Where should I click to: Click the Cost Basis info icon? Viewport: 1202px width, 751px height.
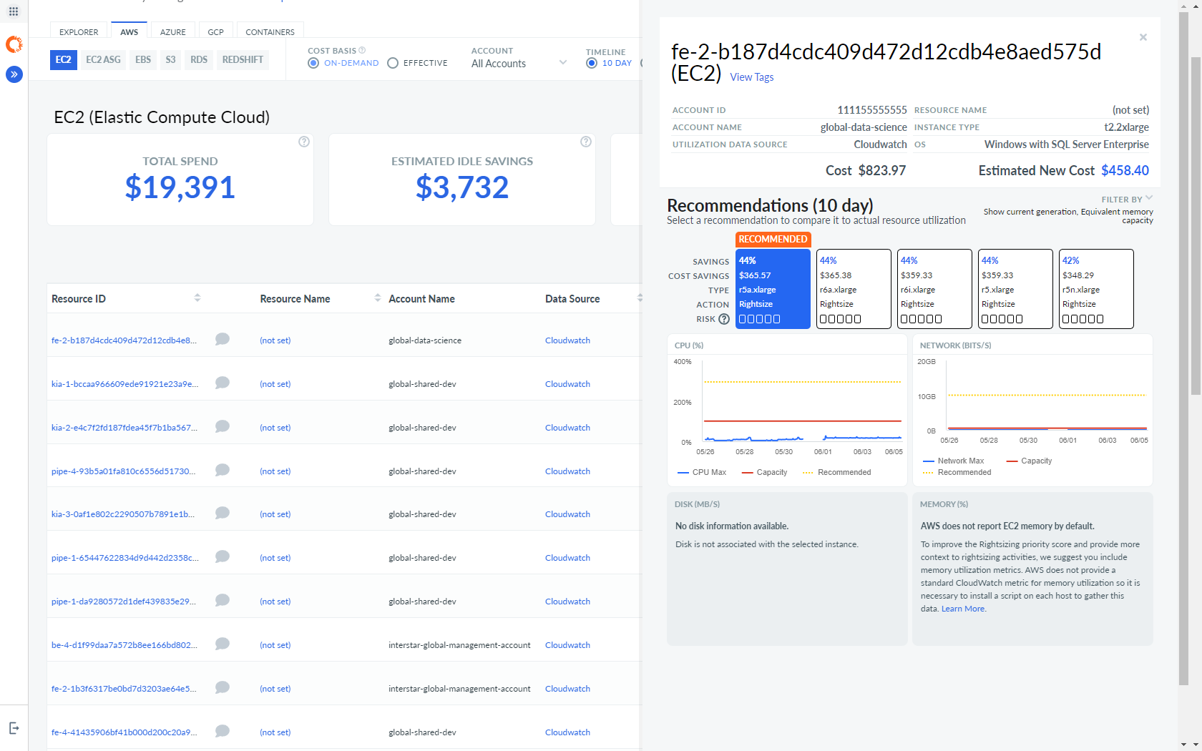click(362, 50)
